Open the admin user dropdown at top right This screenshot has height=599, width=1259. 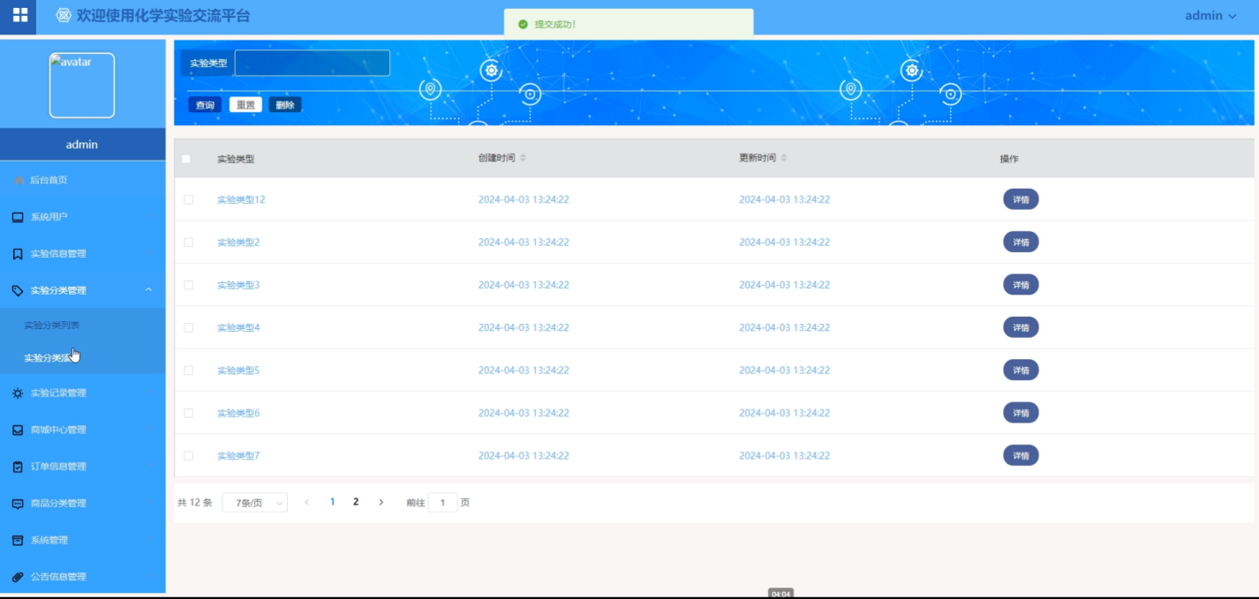[1210, 16]
